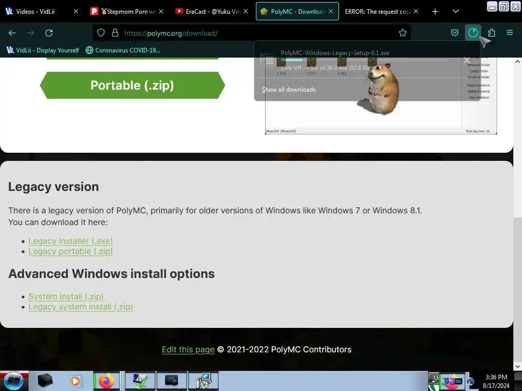Open the dark window taskbar app
Viewport: 522px width, 391px height.
172,381
